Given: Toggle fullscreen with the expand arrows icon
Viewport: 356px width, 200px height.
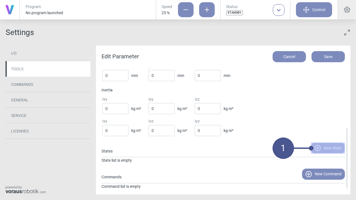Looking at the screenshot, I should 347,32.
